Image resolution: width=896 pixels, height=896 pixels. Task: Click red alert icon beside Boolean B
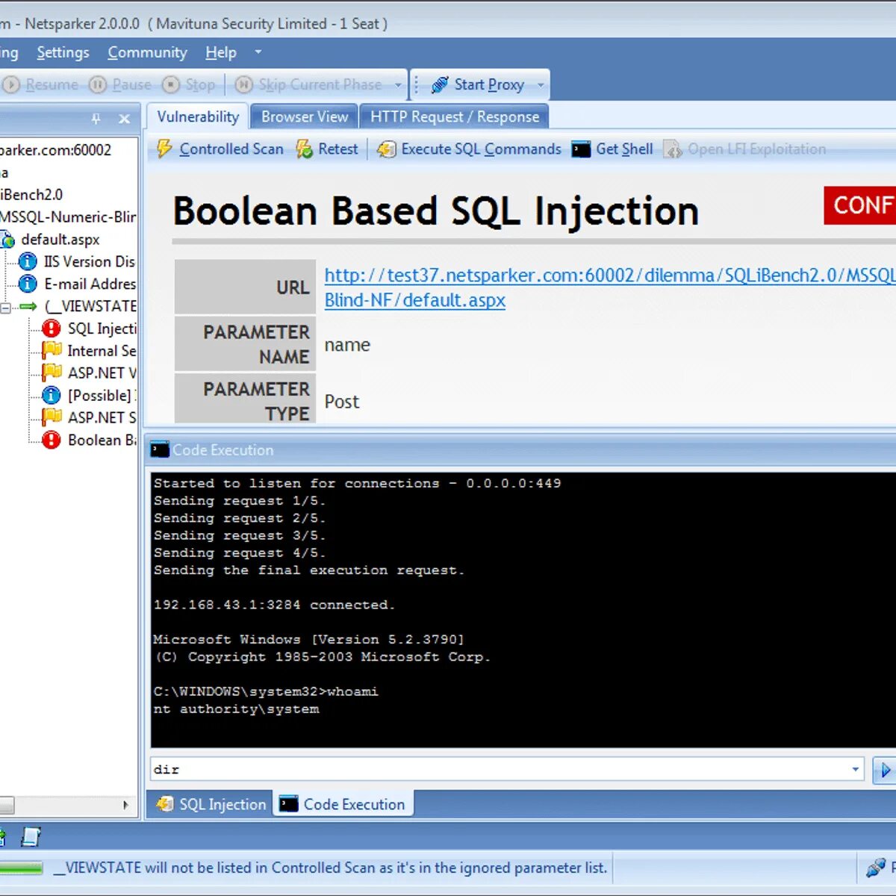point(51,440)
